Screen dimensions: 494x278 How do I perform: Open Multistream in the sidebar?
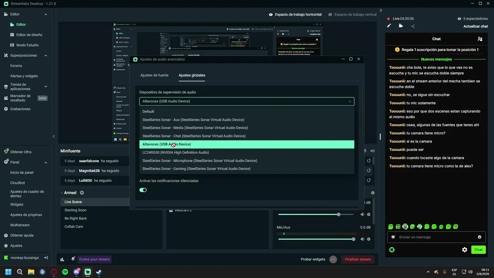(x=20, y=225)
